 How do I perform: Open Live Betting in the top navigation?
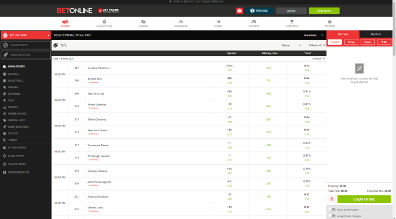[104, 24]
